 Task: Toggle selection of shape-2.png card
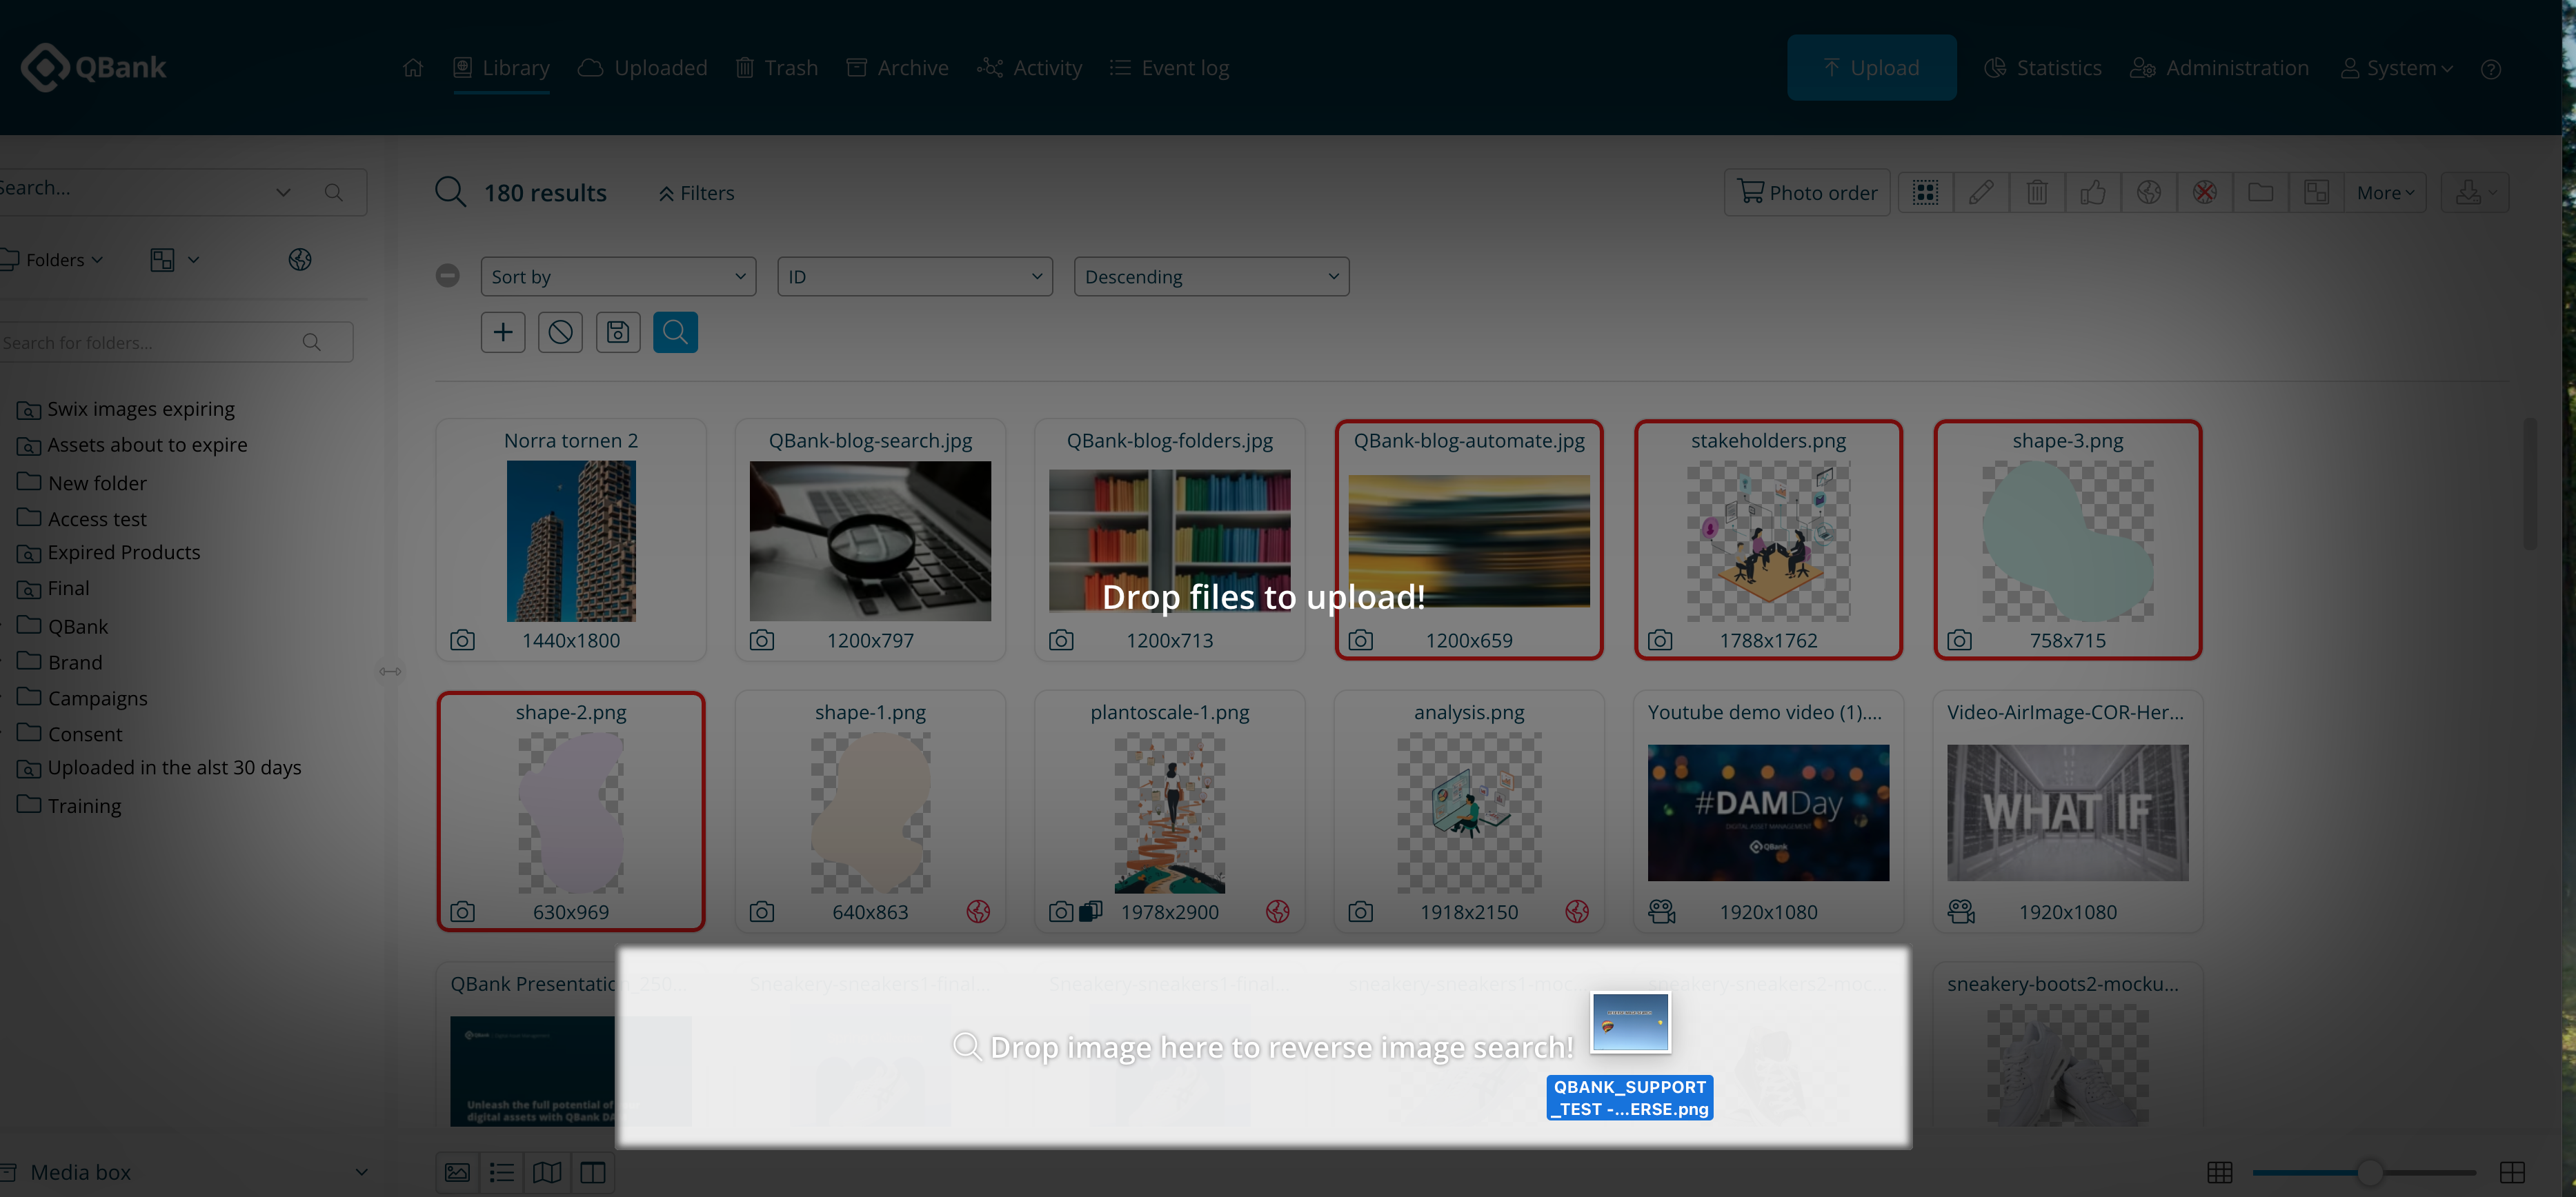(571, 812)
